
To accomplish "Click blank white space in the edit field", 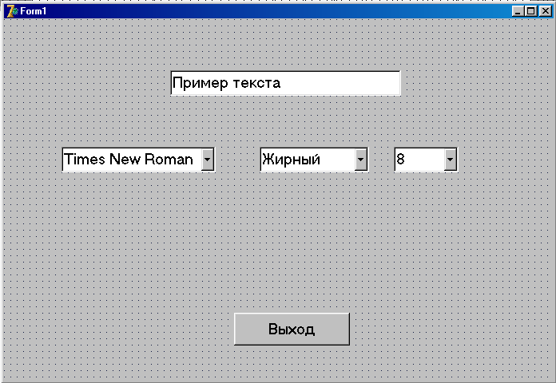I will click(340, 83).
